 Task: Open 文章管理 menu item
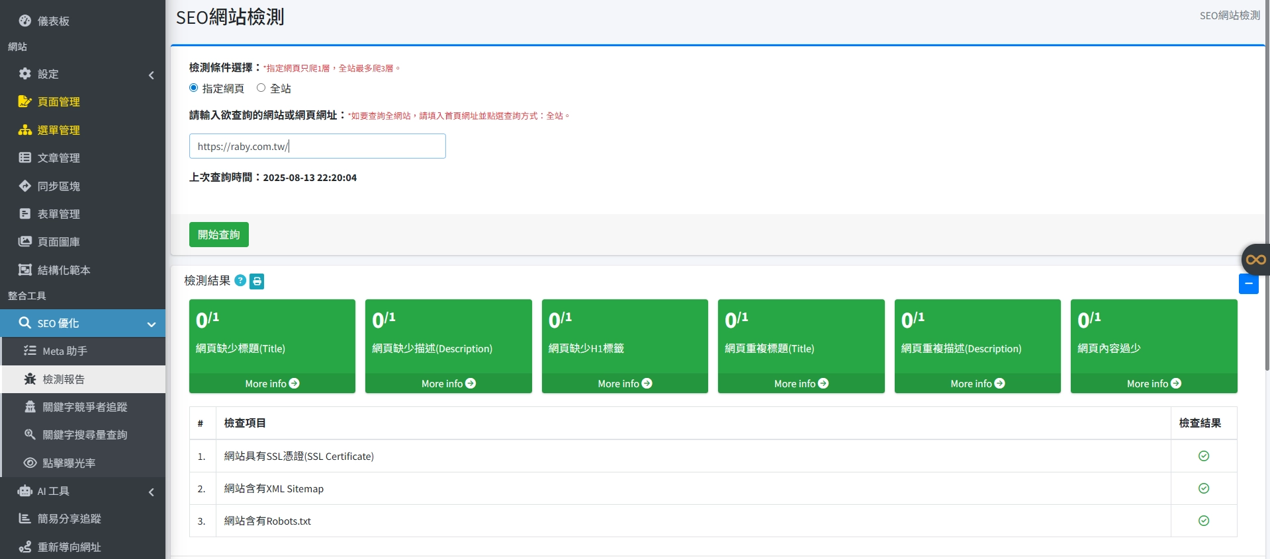click(83, 158)
